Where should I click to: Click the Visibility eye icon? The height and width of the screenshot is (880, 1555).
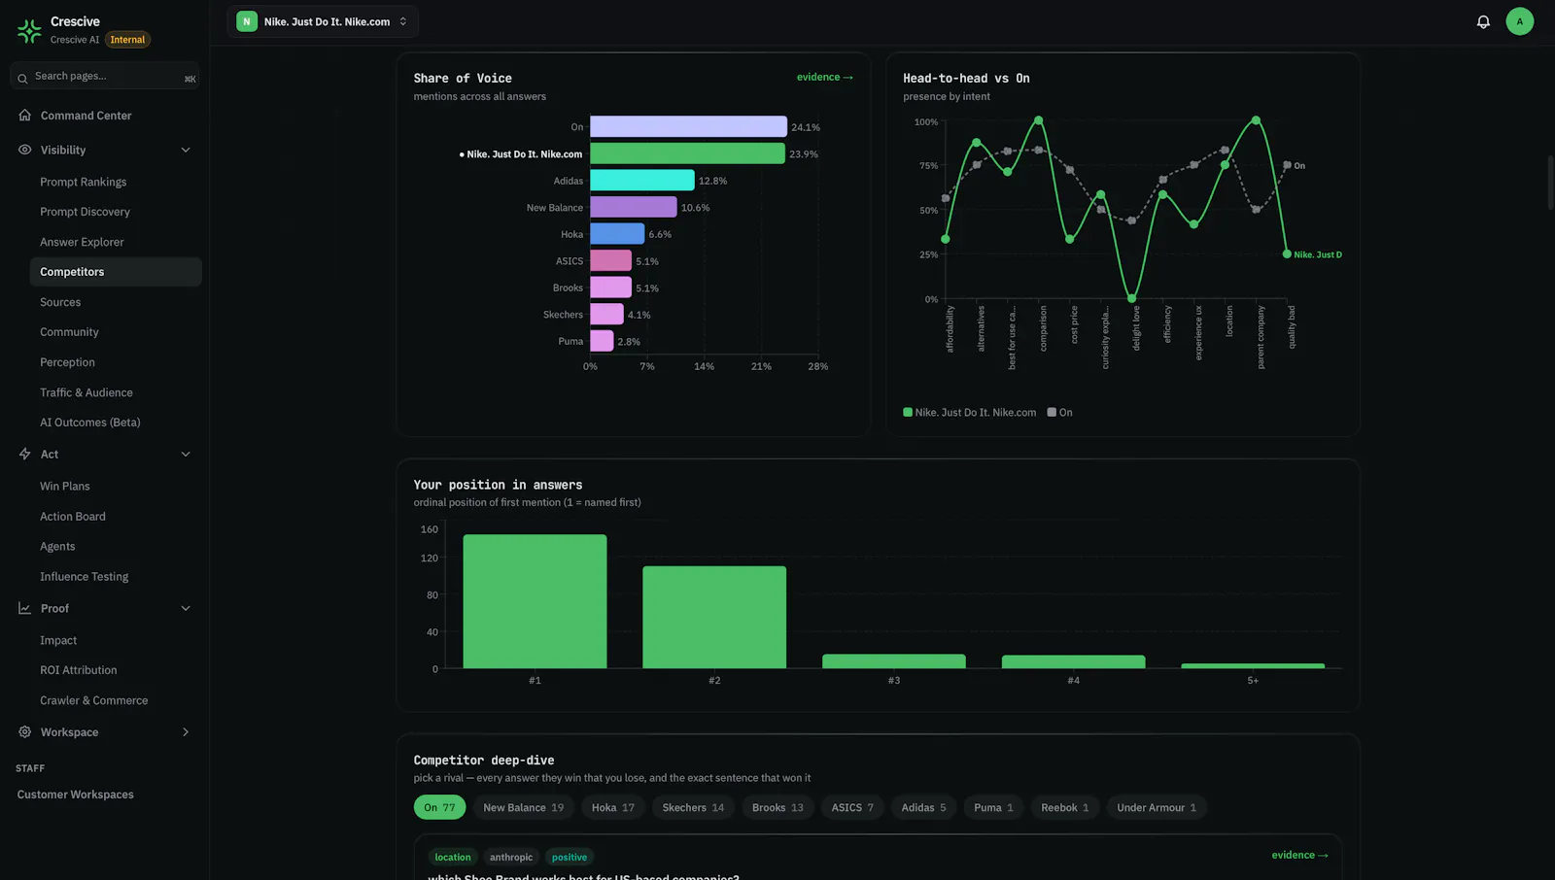point(25,150)
